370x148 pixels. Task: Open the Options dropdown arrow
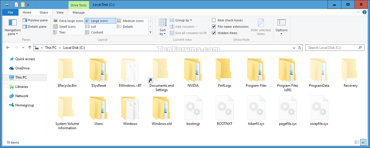click(x=281, y=34)
